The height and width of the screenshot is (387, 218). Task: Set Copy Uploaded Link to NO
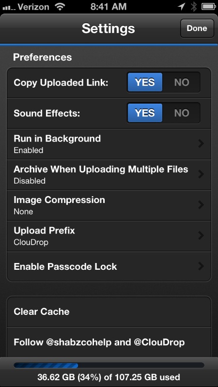point(182,82)
